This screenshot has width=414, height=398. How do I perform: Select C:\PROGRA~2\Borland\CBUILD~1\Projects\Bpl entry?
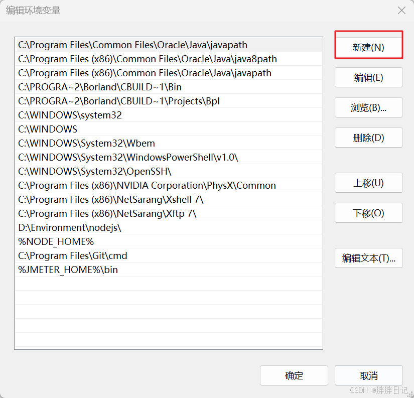pos(169,101)
